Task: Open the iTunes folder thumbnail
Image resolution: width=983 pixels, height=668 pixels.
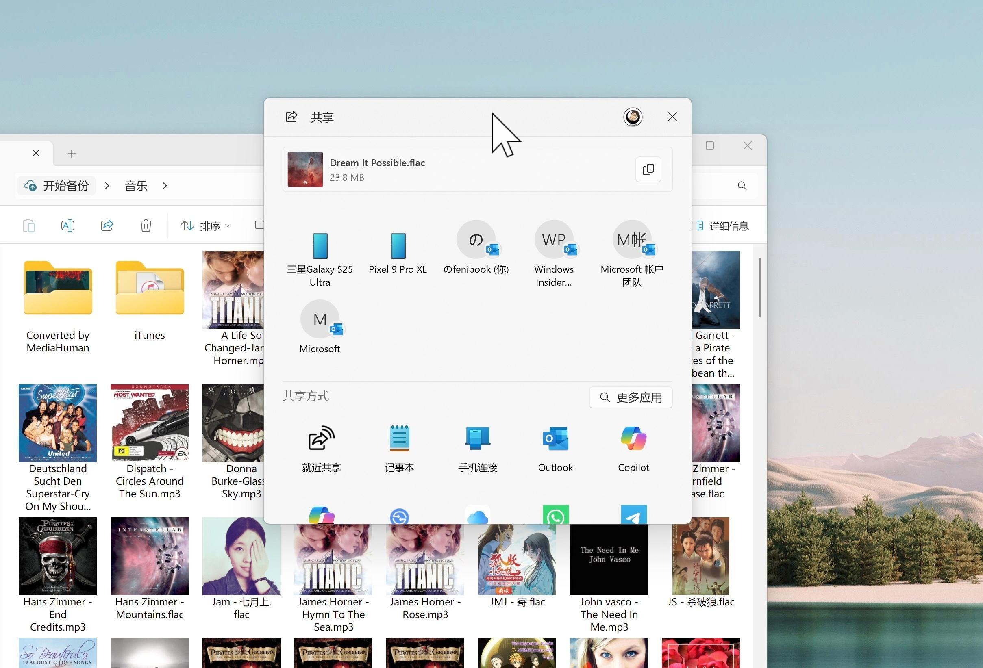Action: coord(149,289)
